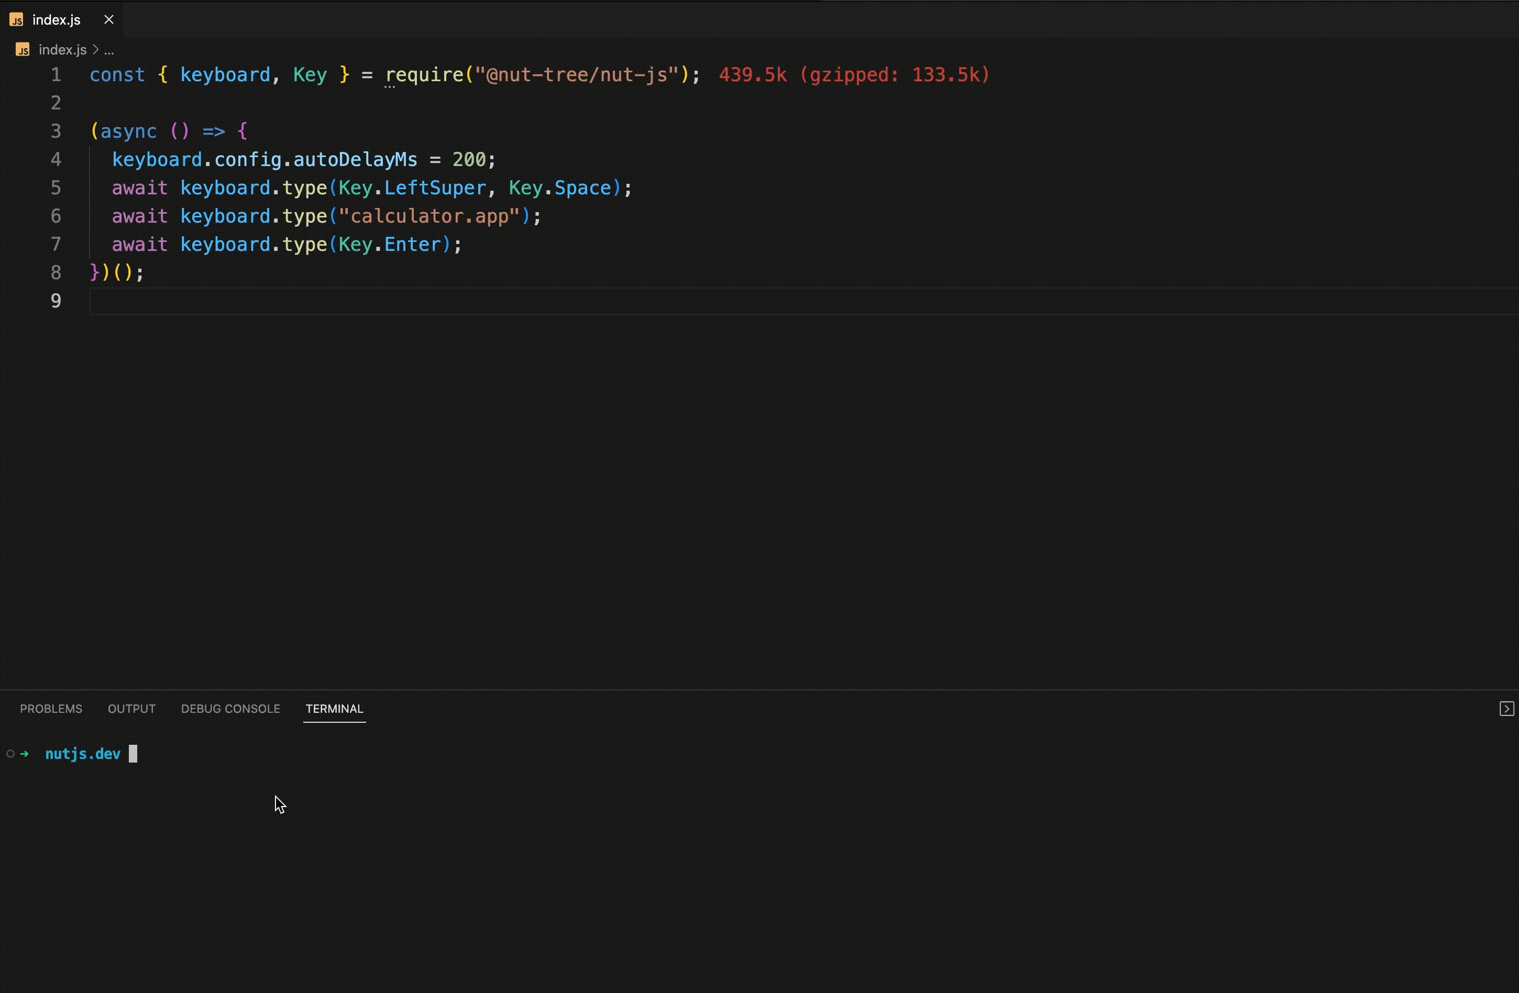Switch to the PROBLEMS panel tab
Viewport: 1519px width, 993px height.
(51, 709)
